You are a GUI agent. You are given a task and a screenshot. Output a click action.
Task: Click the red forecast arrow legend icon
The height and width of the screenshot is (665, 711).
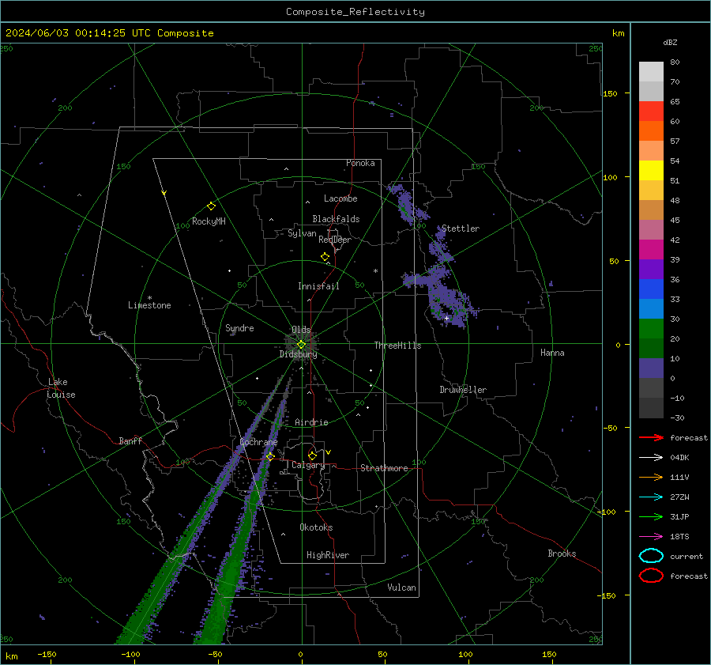coord(651,437)
